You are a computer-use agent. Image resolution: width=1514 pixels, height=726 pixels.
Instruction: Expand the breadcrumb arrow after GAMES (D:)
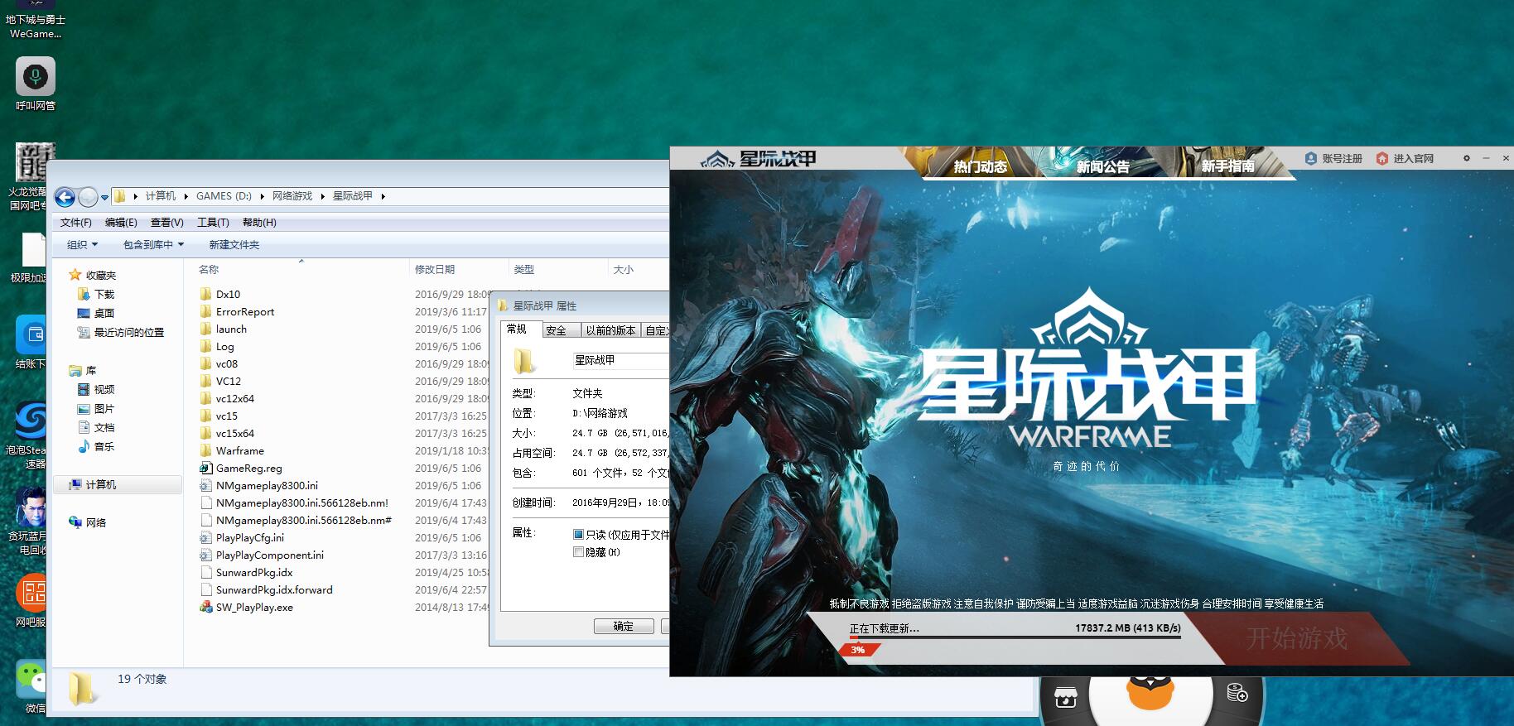tap(262, 196)
